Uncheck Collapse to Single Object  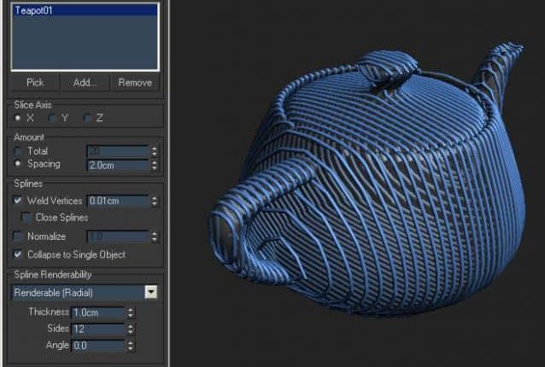(19, 254)
